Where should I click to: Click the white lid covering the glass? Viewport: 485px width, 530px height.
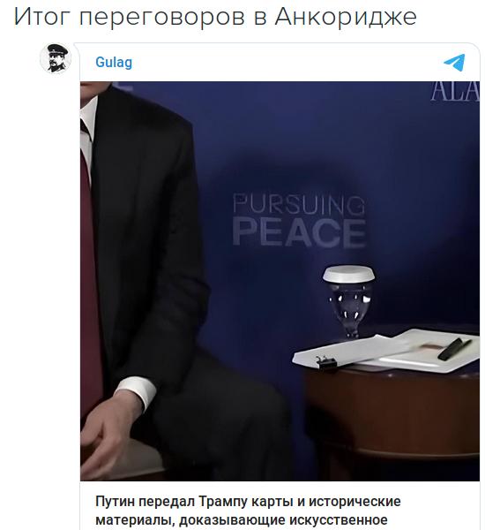pos(348,274)
